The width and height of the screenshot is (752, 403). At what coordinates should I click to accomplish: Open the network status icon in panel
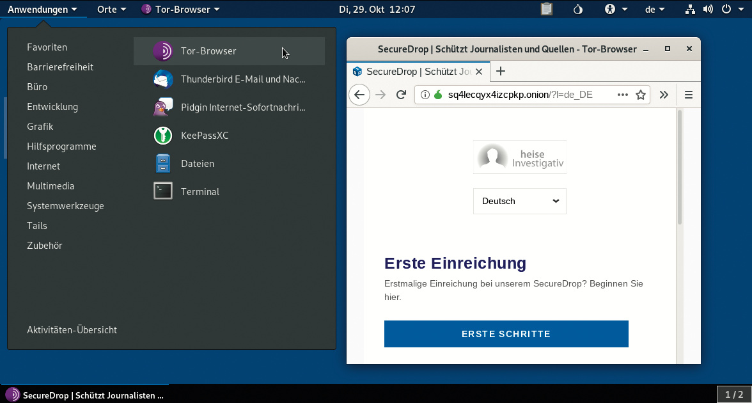pos(689,9)
